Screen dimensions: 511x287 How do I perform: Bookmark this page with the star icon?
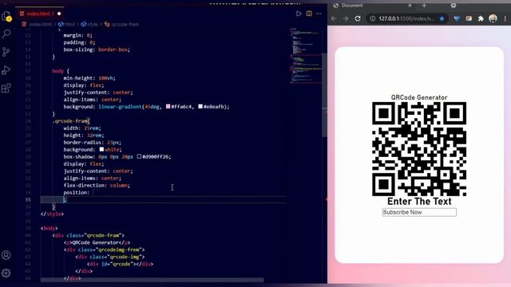[x=442, y=18]
